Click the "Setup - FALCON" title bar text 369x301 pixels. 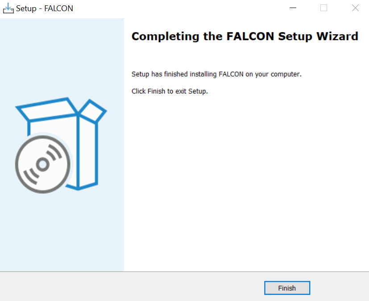coord(45,8)
